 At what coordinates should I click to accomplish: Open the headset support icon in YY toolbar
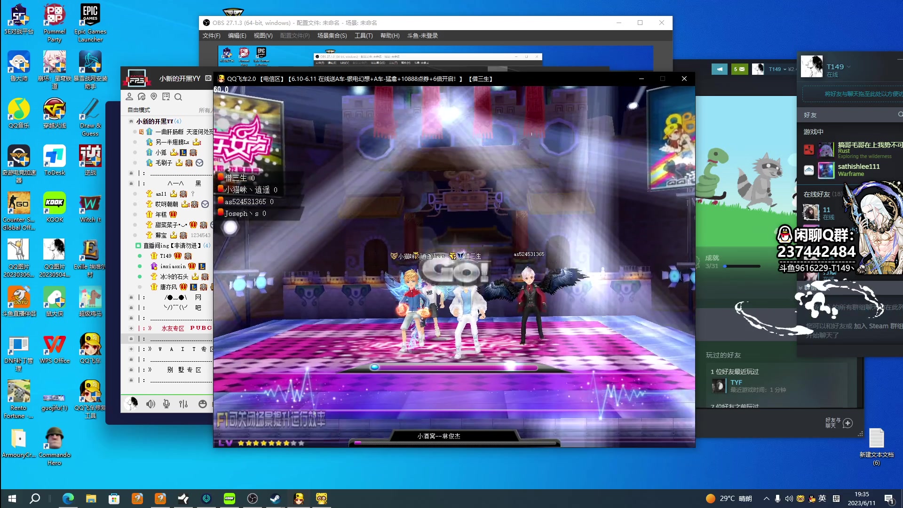(142, 96)
